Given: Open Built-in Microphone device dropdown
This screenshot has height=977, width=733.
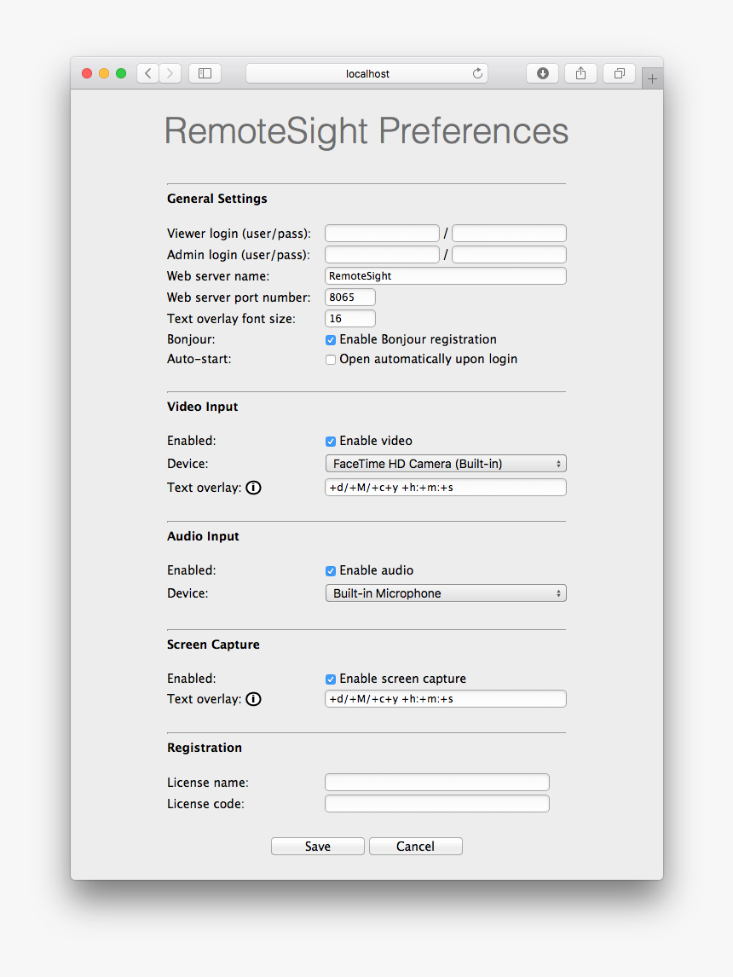Looking at the screenshot, I should pos(446,593).
